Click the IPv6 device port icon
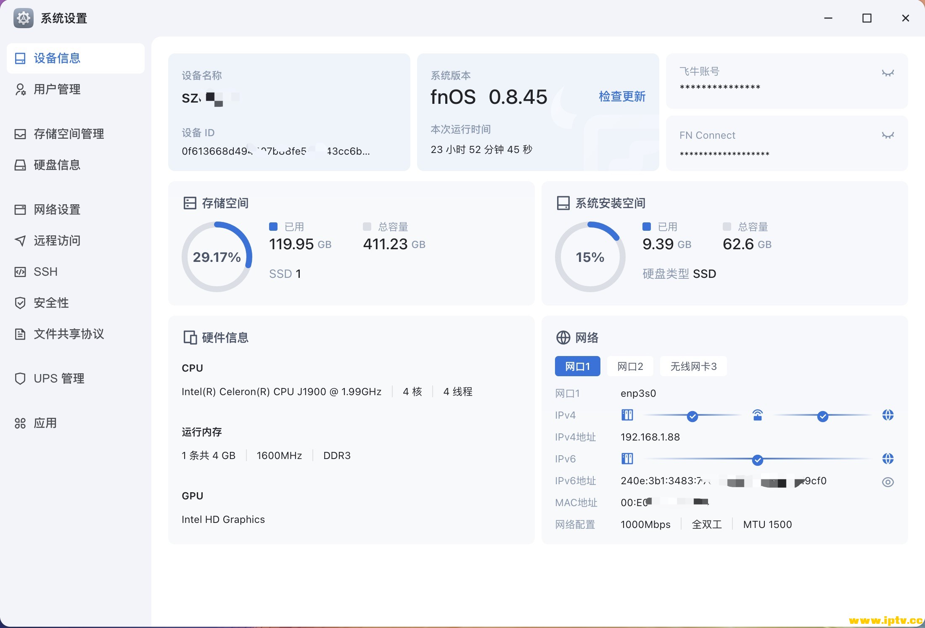925x628 pixels. [x=627, y=459]
